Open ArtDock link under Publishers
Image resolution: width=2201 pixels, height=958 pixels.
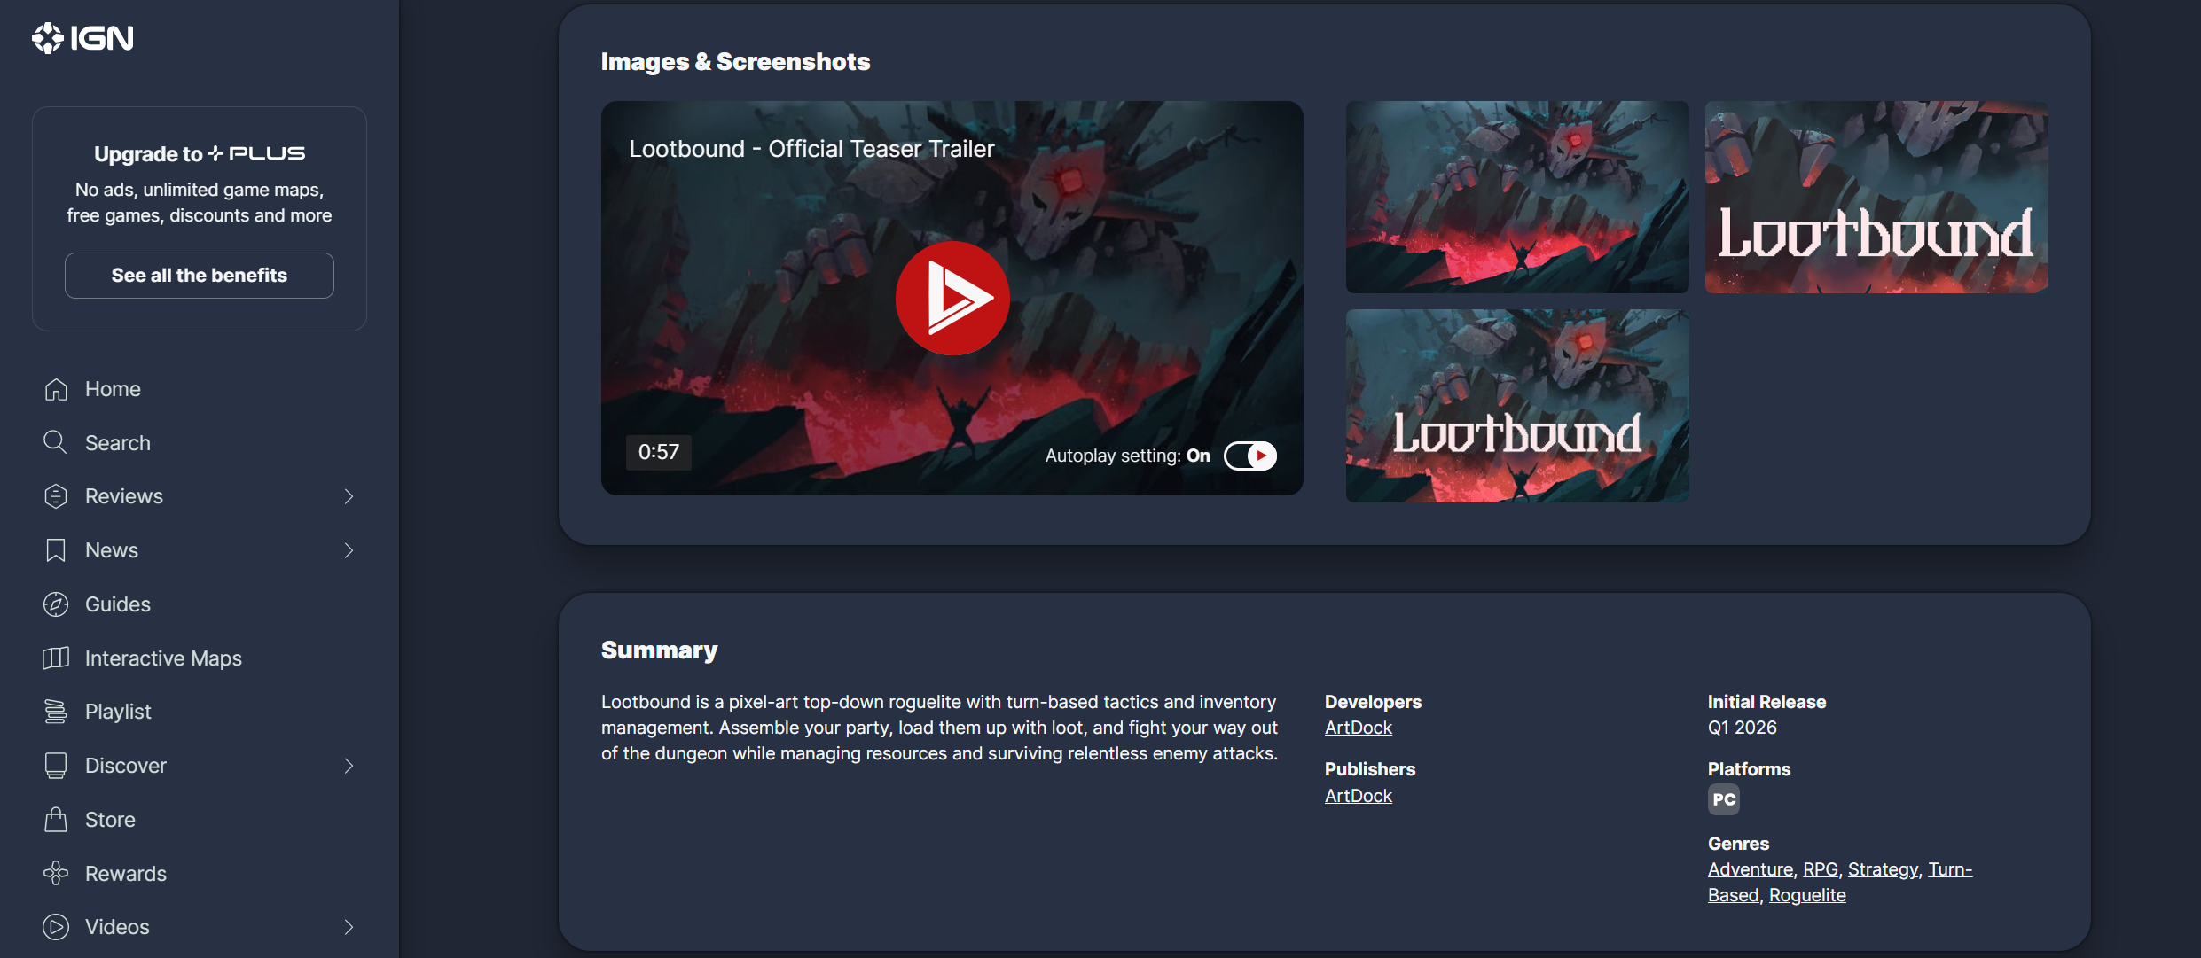click(x=1359, y=796)
